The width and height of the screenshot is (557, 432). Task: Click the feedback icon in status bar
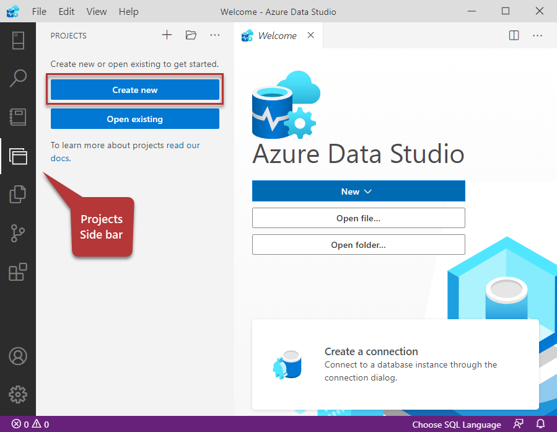point(519,424)
